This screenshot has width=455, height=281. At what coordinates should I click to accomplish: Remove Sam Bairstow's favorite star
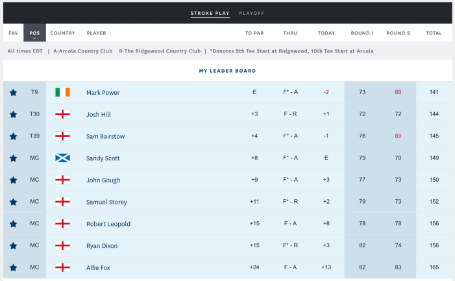pos(13,136)
